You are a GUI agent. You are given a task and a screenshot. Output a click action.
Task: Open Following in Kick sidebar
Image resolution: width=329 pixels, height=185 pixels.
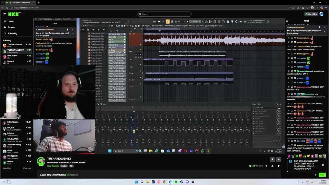12,33
